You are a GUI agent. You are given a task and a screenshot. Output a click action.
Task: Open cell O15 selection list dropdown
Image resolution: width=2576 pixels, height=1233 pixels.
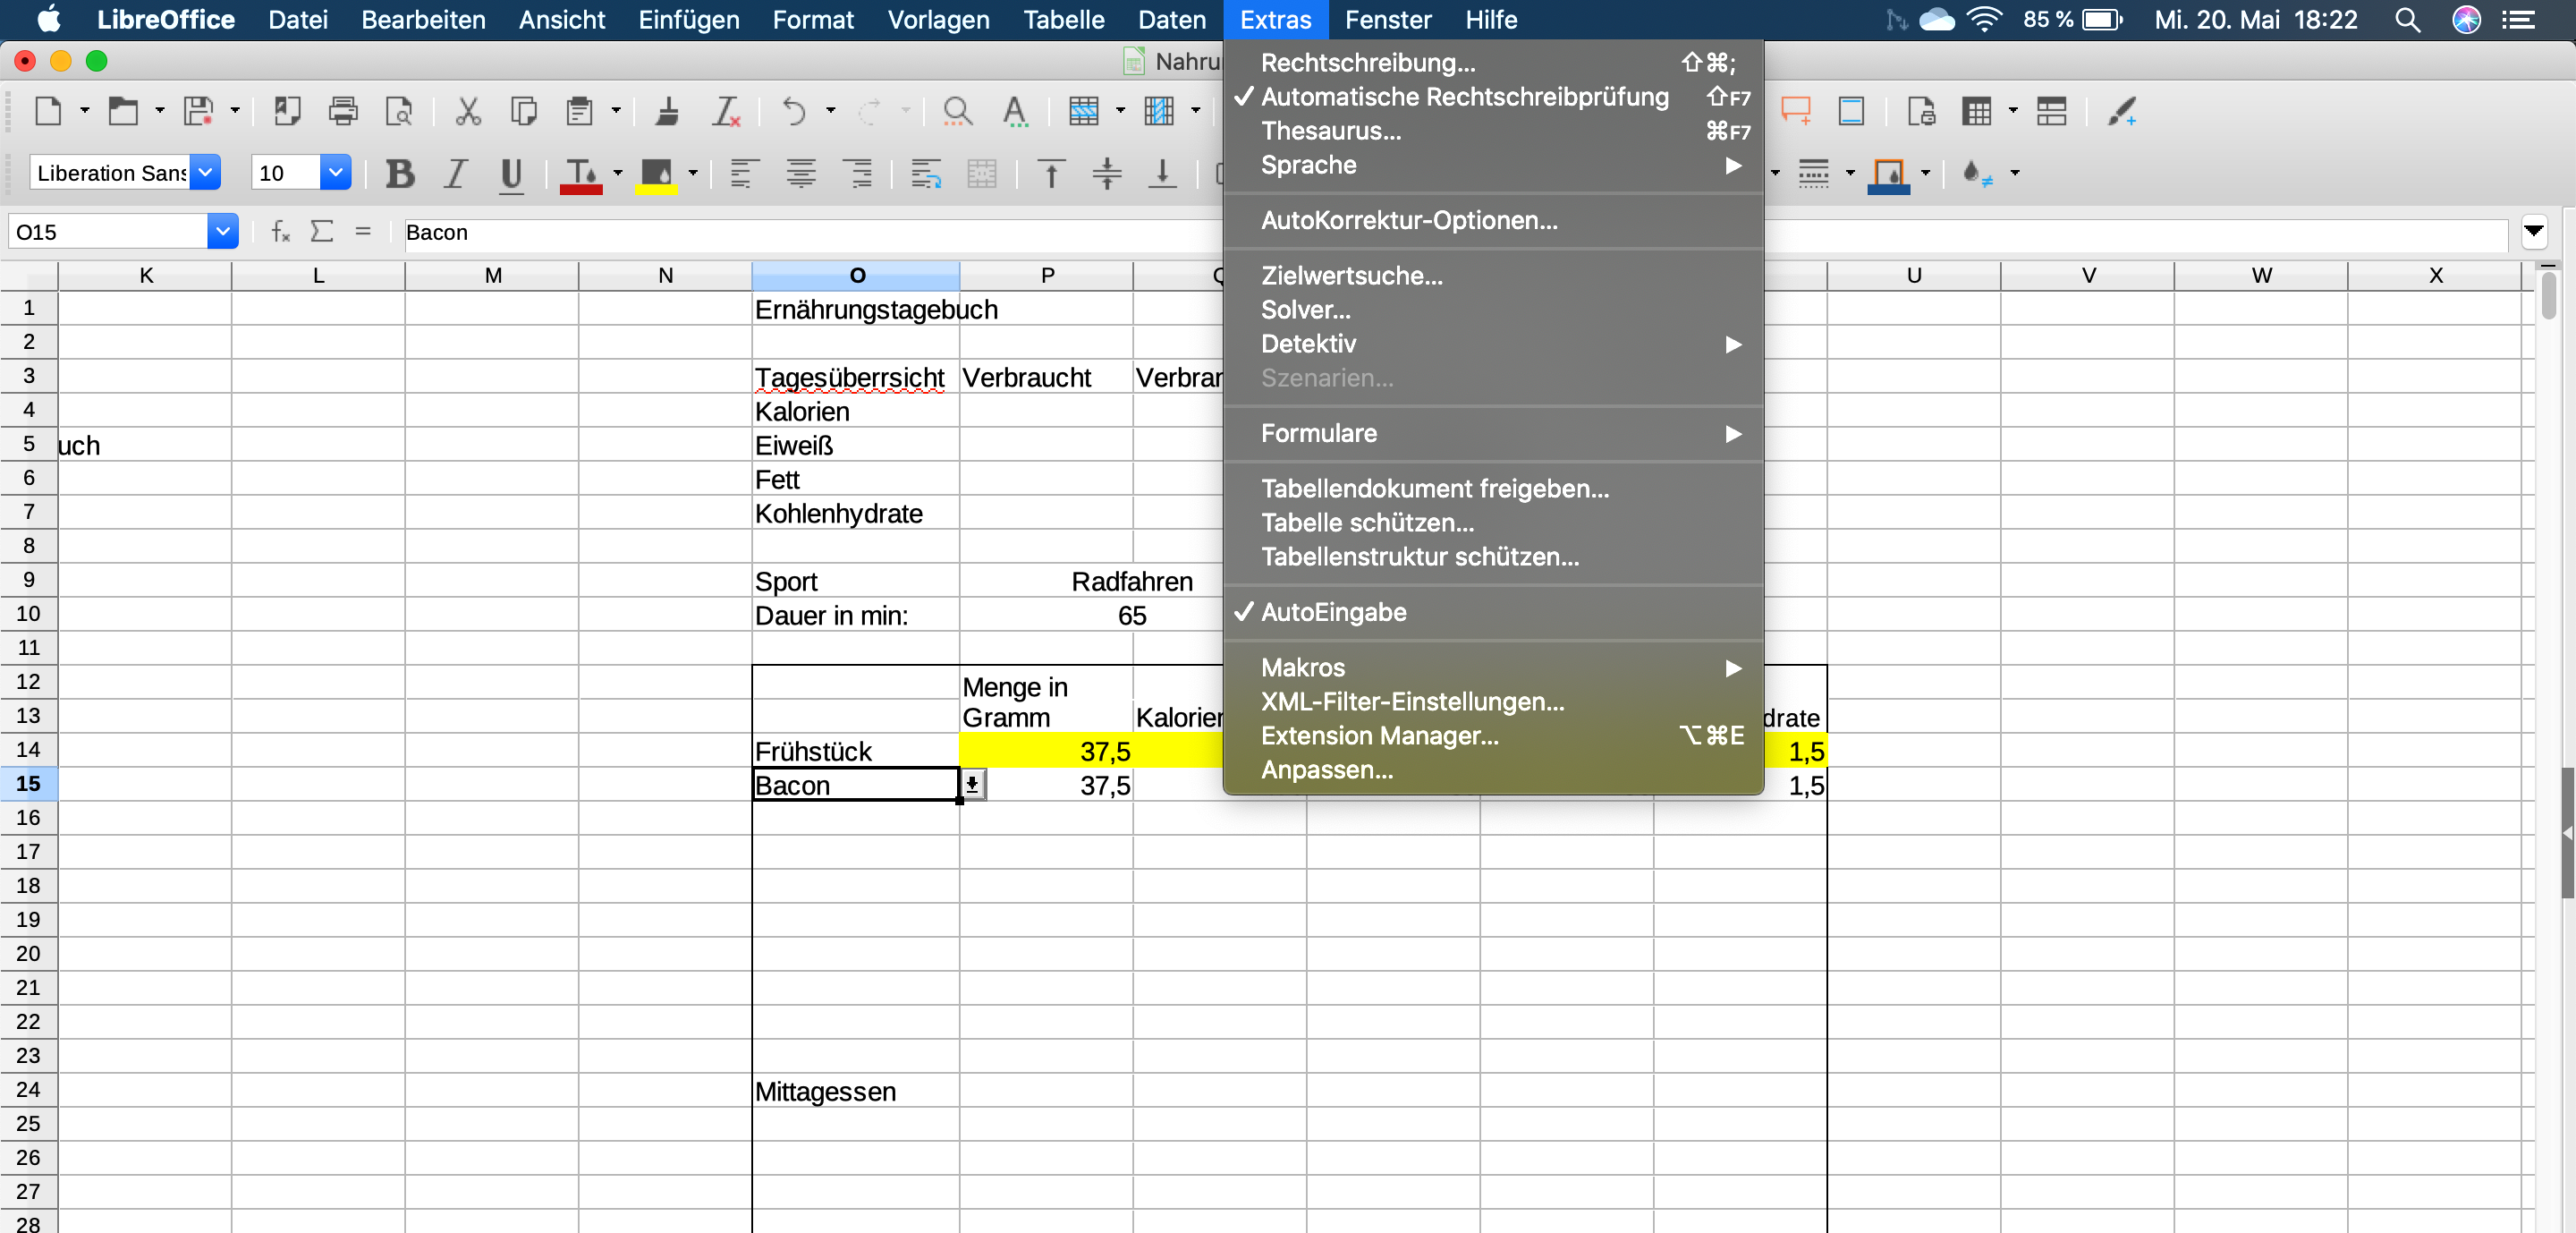click(972, 785)
